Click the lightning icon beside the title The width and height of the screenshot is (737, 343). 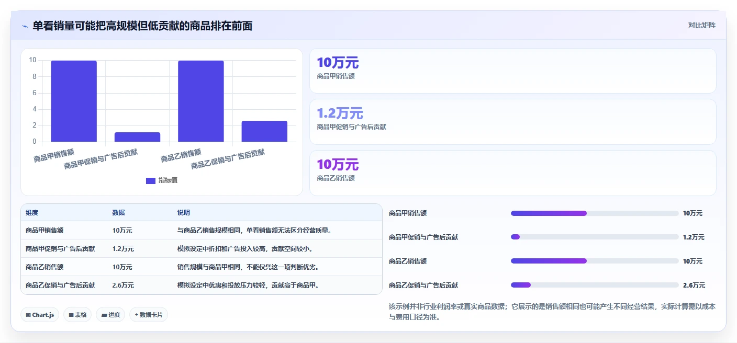(25, 26)
